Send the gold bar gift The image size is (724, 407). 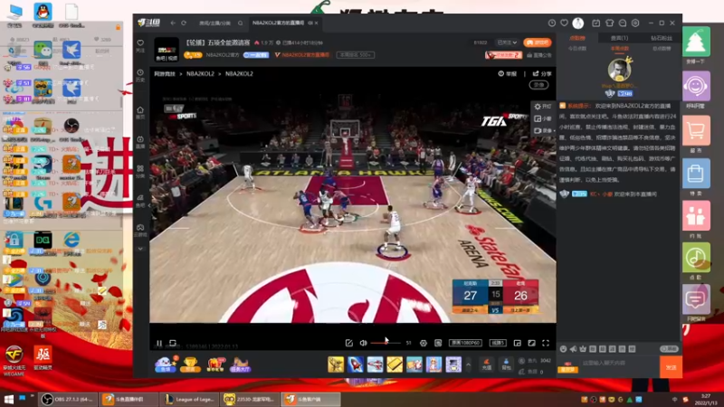pos(395,364)
